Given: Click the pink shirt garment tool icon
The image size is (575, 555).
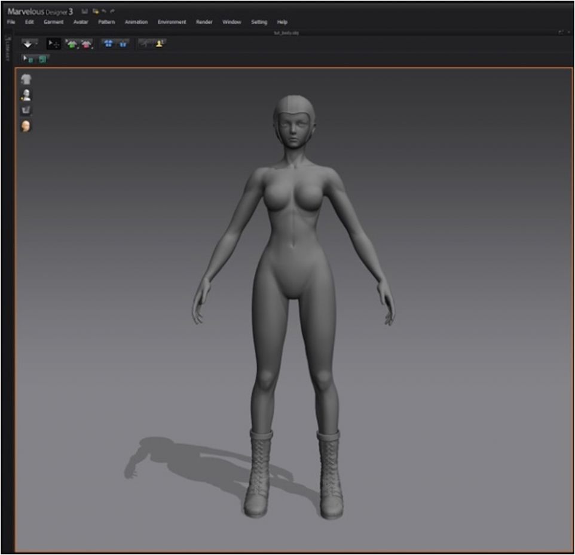Looking at the screenshot, I should click(86, 44).
